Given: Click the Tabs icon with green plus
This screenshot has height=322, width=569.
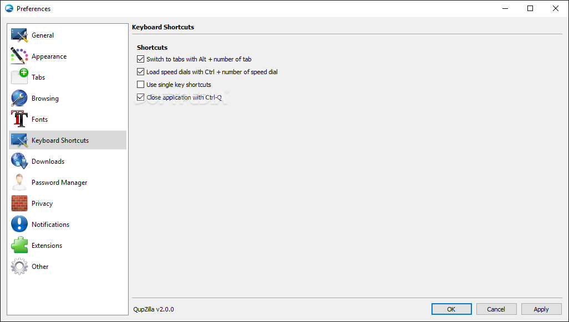Looking at the screenshot, I should pyautogui.click(x=19, y=77).
